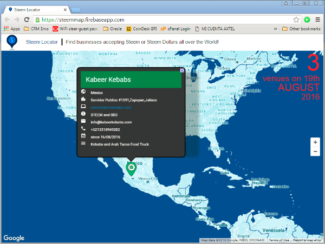325x244 pixels.
Task: Click the building address icon in popup
Action: [83, 98]
